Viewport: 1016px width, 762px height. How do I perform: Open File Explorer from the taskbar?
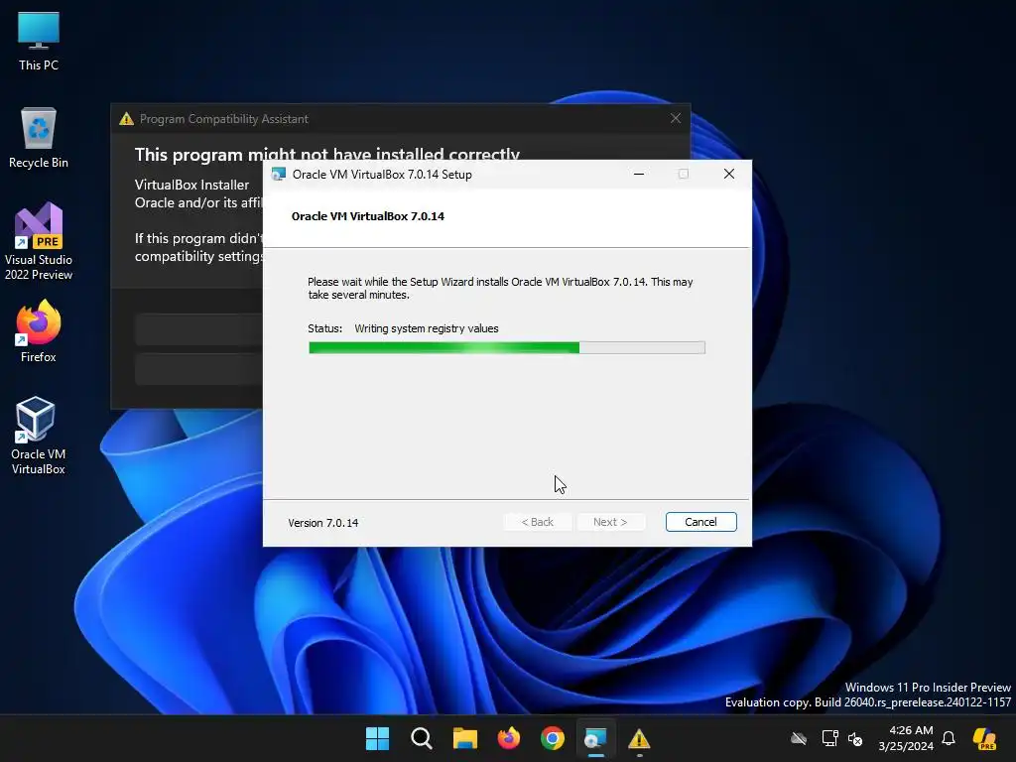[465, 738]
